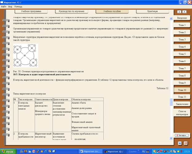Switch to Учебная программа tab
Screen dimensions: 192x154
pos(31,11)
